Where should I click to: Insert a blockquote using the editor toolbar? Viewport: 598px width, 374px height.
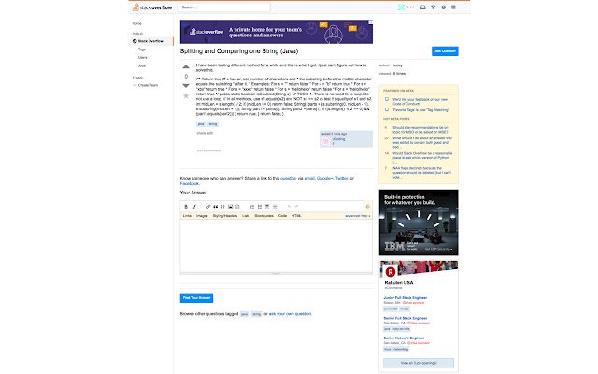click(216, 207)
